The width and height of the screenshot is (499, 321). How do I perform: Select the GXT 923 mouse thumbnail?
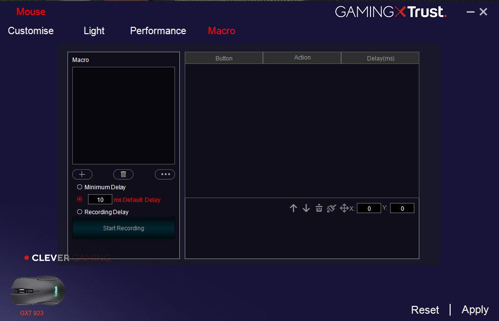coord(38,291)
